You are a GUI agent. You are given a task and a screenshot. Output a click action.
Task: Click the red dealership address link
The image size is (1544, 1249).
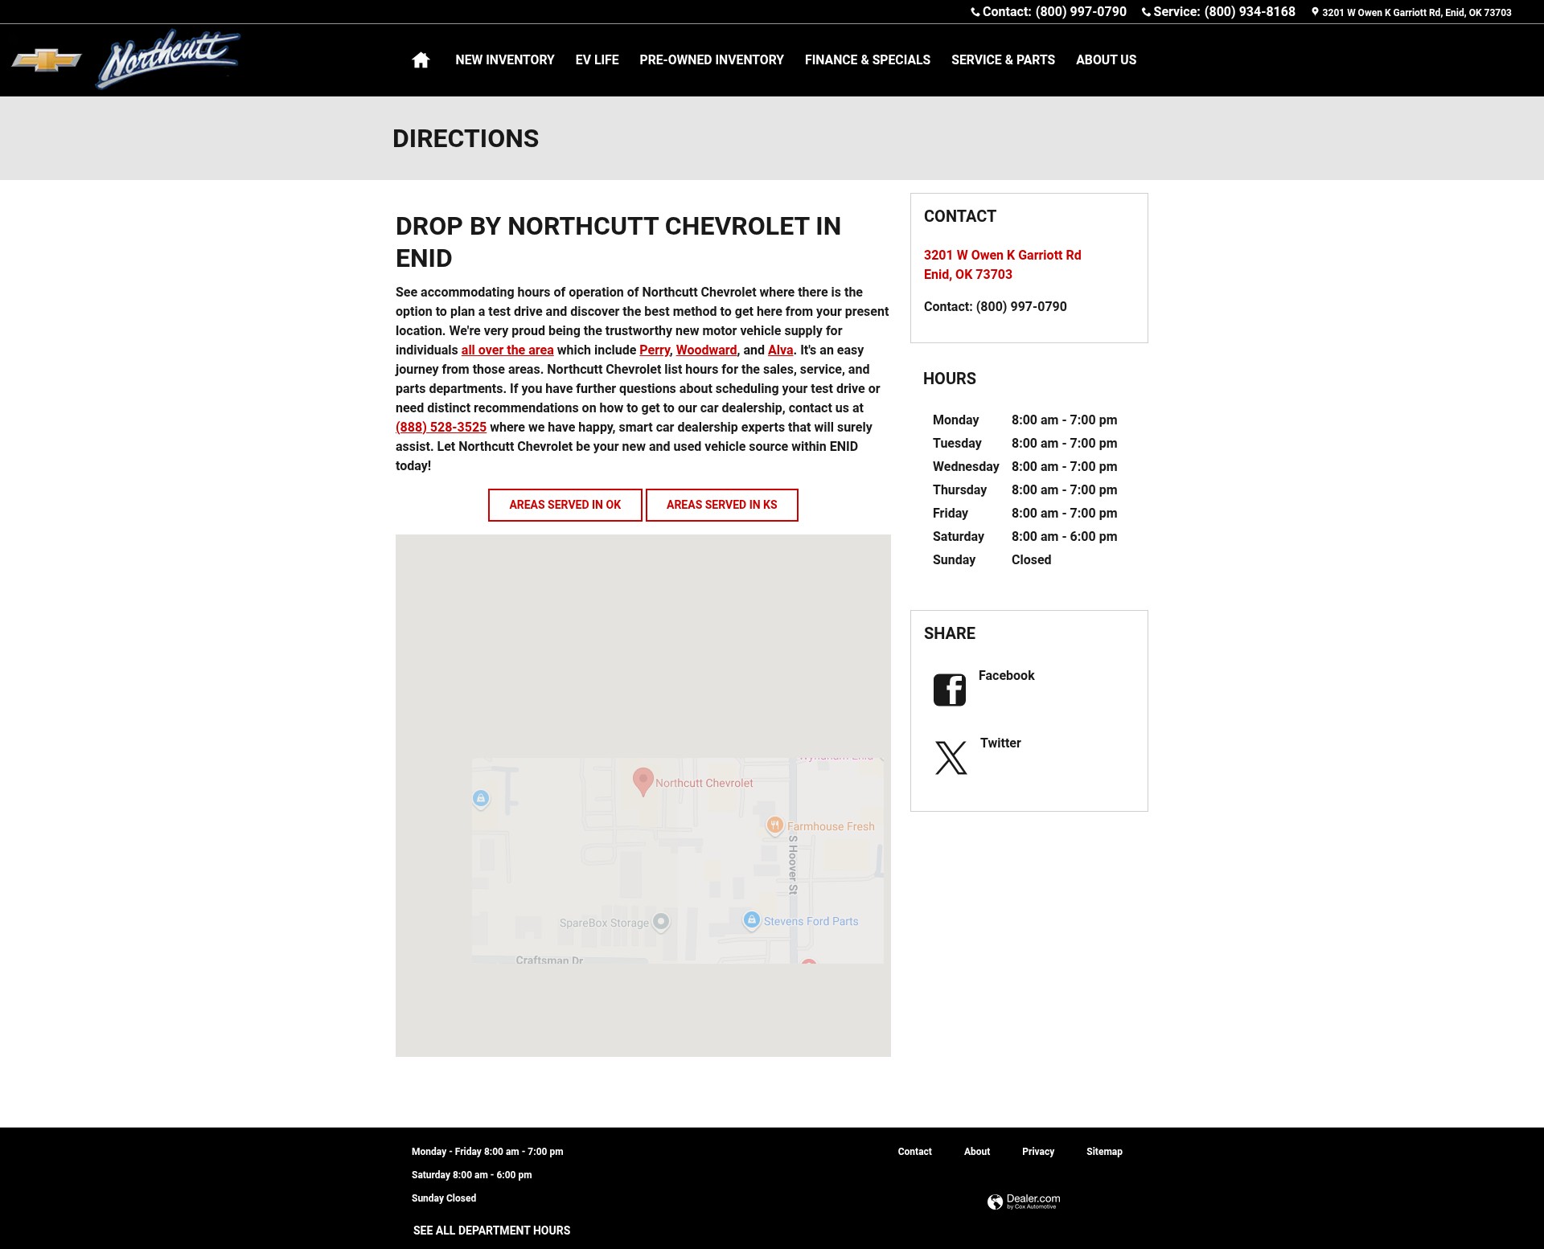(x=1002, y=264)
